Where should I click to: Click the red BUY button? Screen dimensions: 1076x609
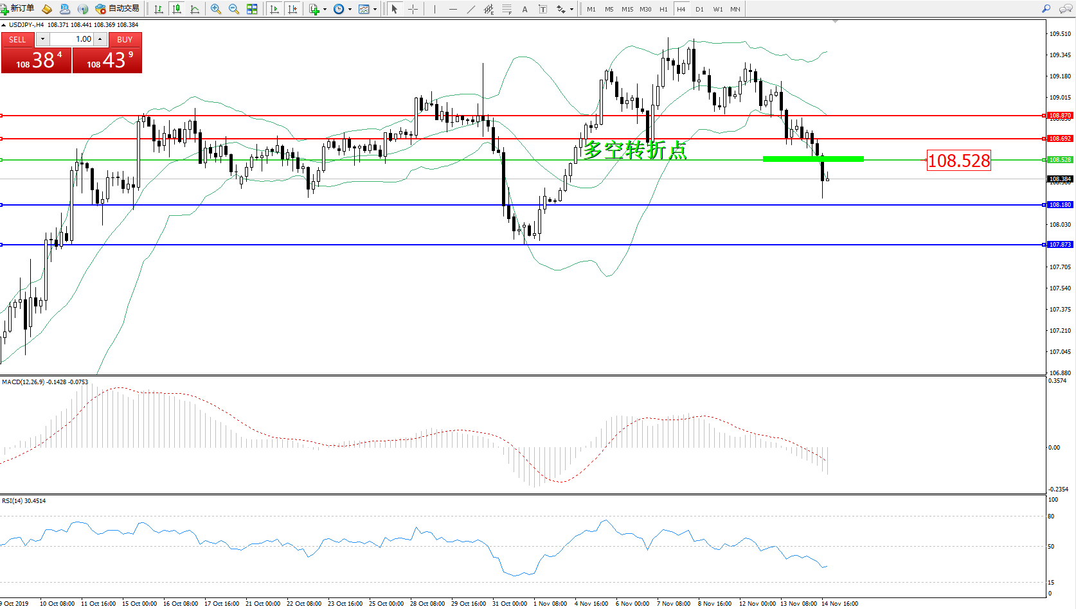[x=125, y=39]
